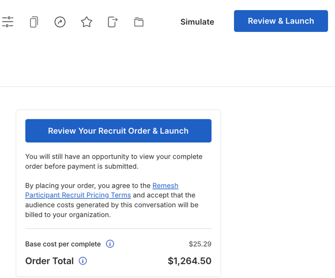Open the move to folder icon
This screenshot has height=278, width=335.
point(138,22)
